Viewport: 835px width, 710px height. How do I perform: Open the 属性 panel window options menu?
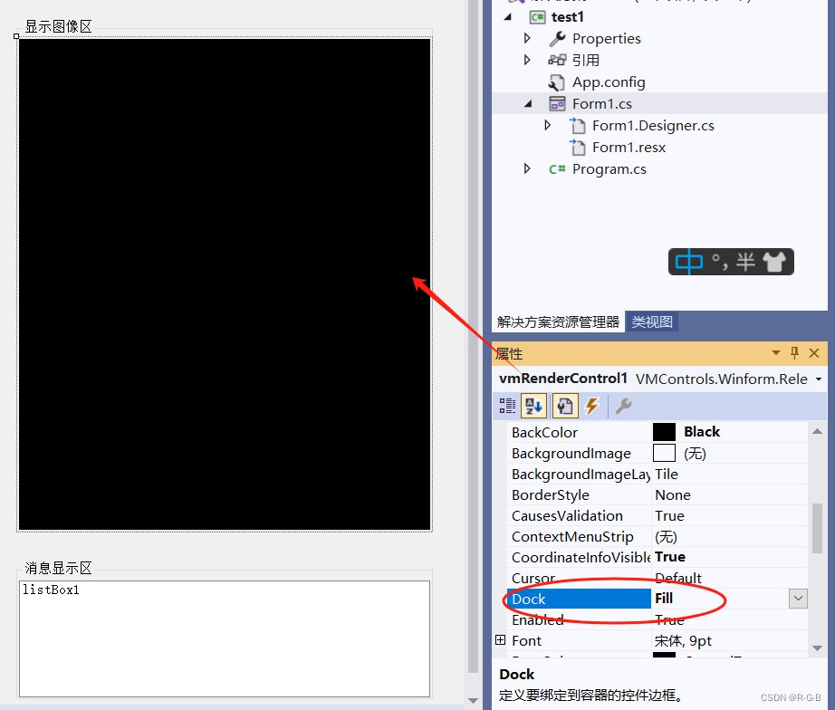(x=776, y=352)
